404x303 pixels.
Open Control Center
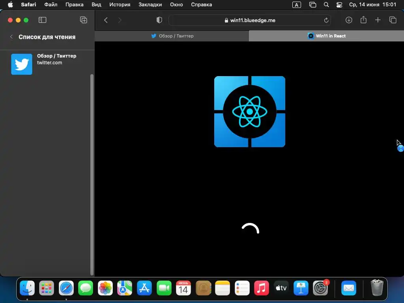pos(339,5)
